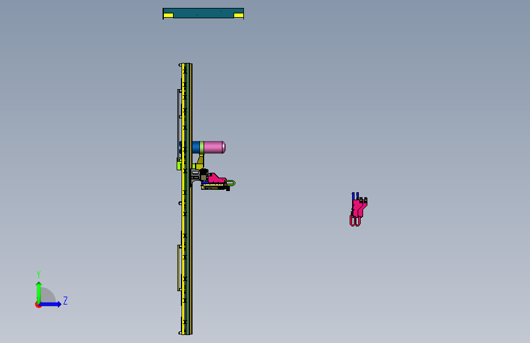Select the tall vertical yellow-green rail
This screenshot has width=530, height=343.
click(x=186, y=199)
